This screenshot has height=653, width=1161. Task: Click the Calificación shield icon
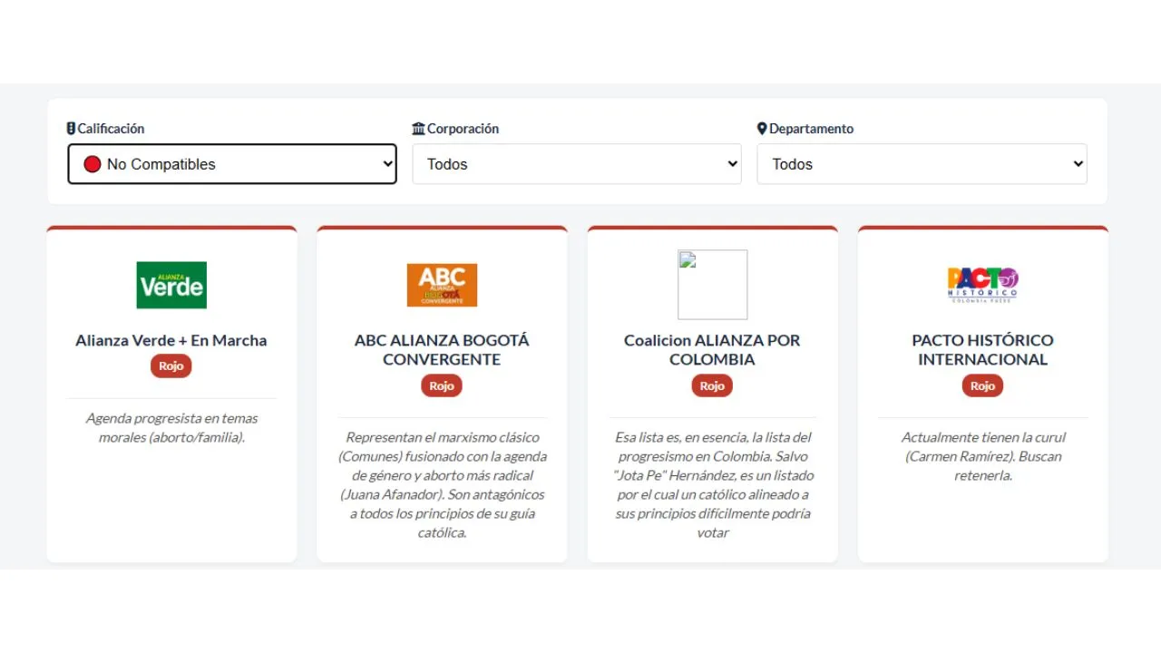click(71, 129)
